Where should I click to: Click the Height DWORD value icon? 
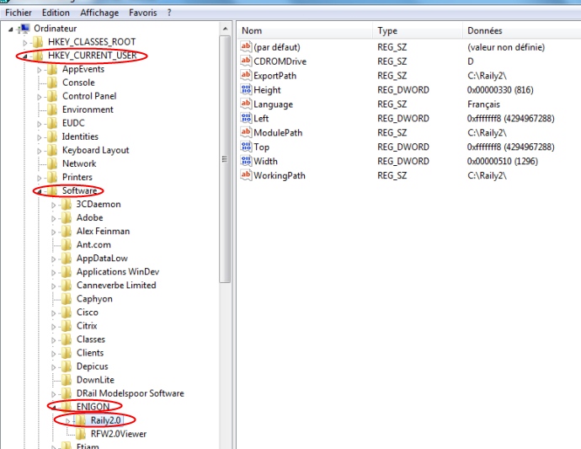(x=246, y=90)
